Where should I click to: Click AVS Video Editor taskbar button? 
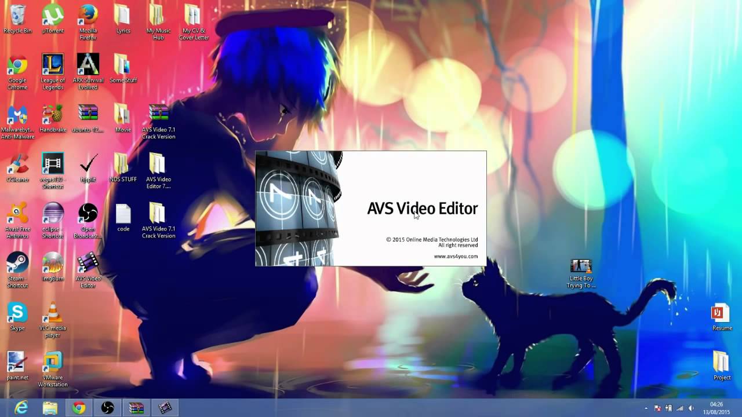(166, 408)
